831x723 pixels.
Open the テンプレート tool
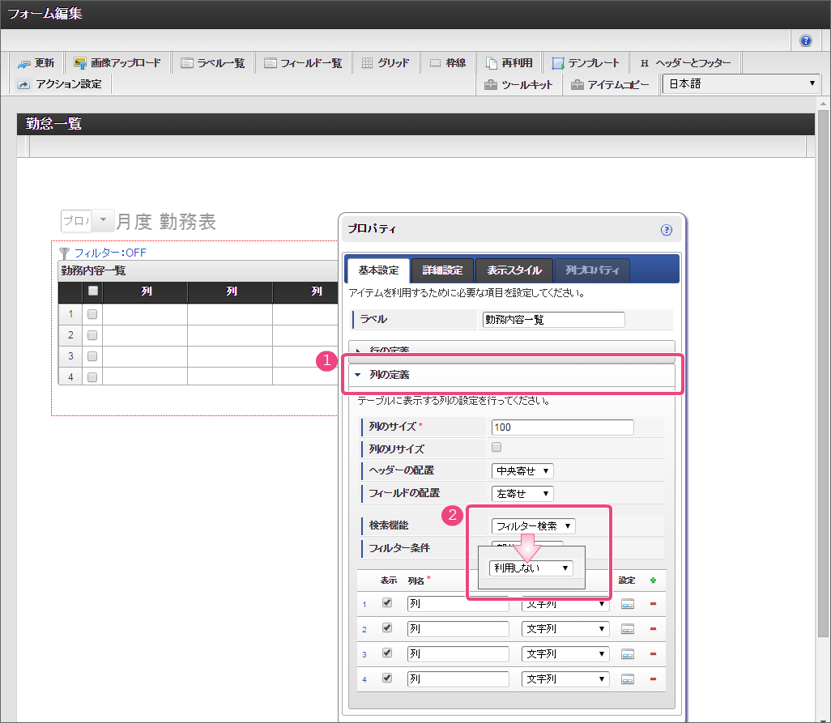point(585,63)
